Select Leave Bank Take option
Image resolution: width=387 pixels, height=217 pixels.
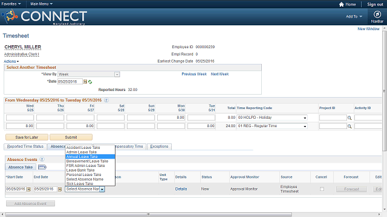90,170
